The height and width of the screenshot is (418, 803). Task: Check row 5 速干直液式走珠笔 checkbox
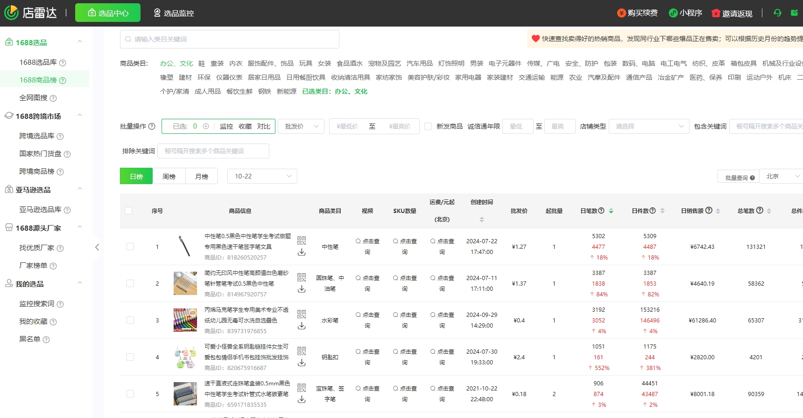click(x=130, y=394)
